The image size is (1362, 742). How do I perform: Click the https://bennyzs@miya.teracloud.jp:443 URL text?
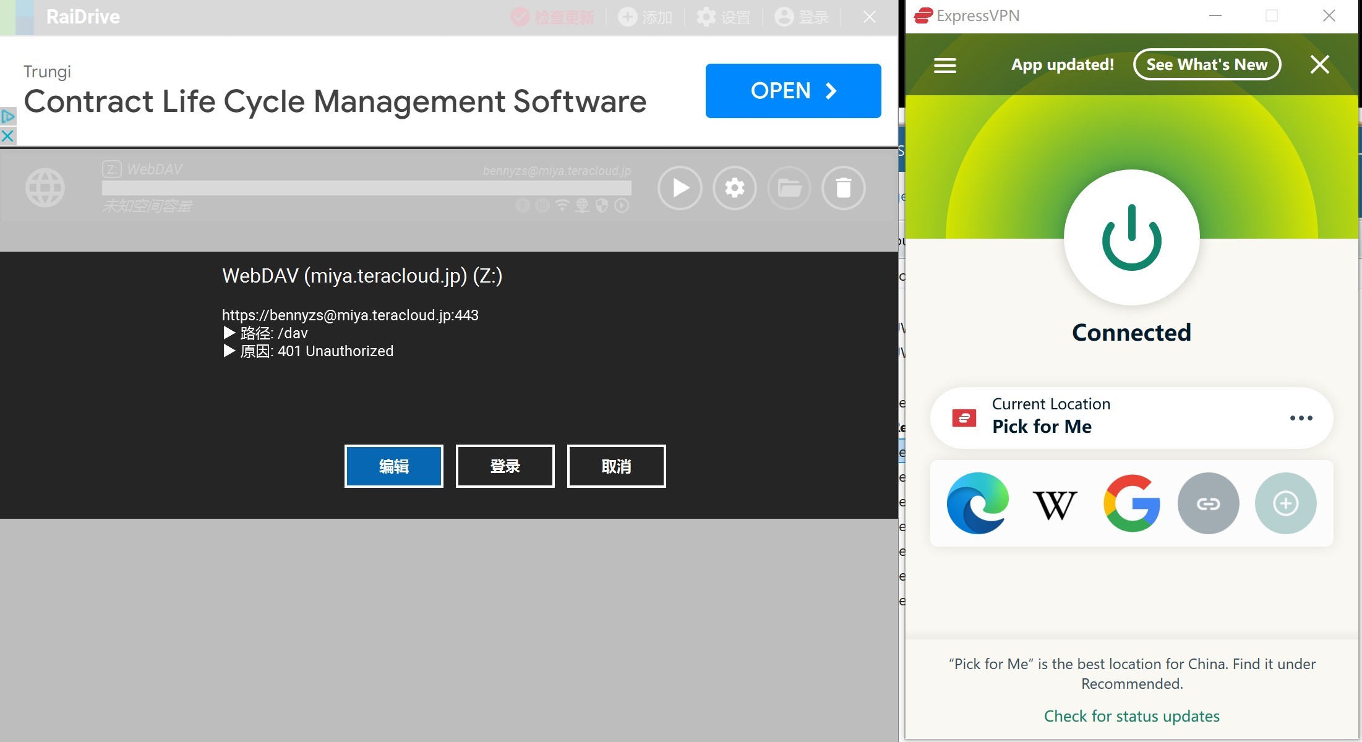click(350, 315)
